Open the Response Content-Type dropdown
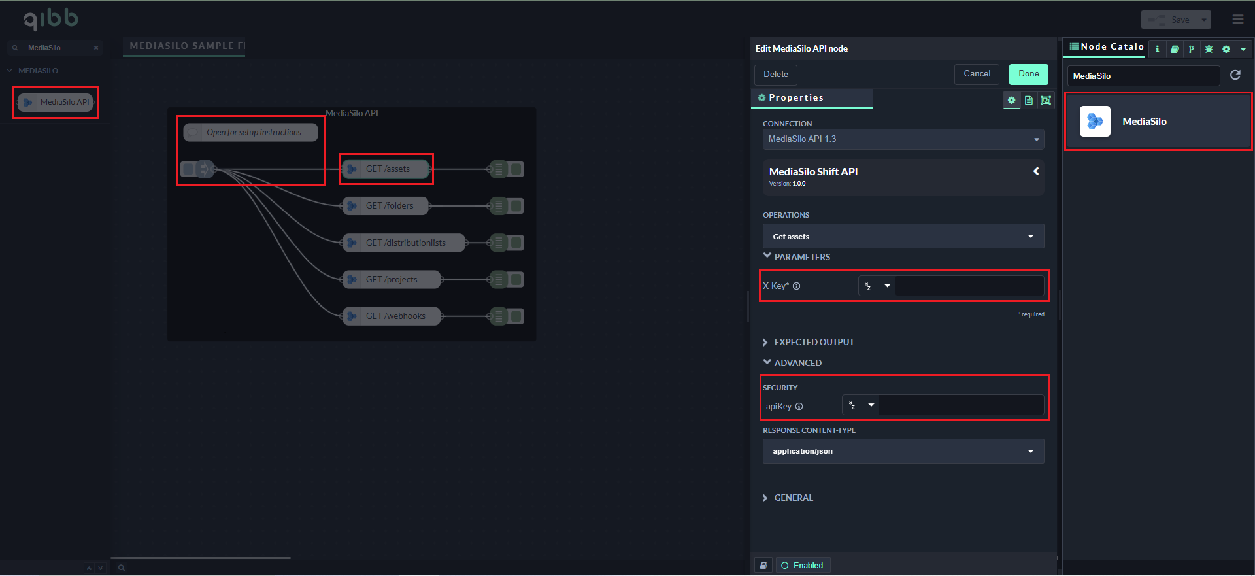This screenshot has height=576, width=1255. click(903, 451)
